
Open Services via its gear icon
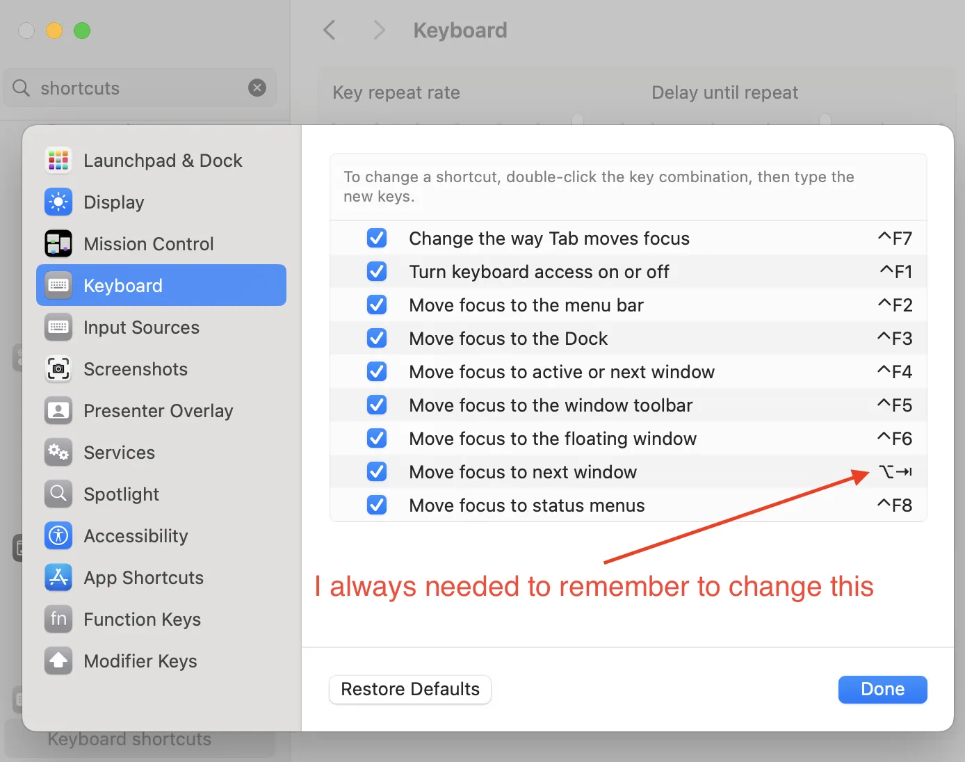tap(58, 452)
